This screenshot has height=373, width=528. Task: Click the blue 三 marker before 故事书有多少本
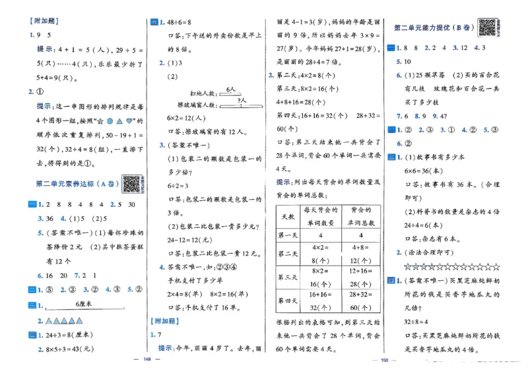coord(391,157)
